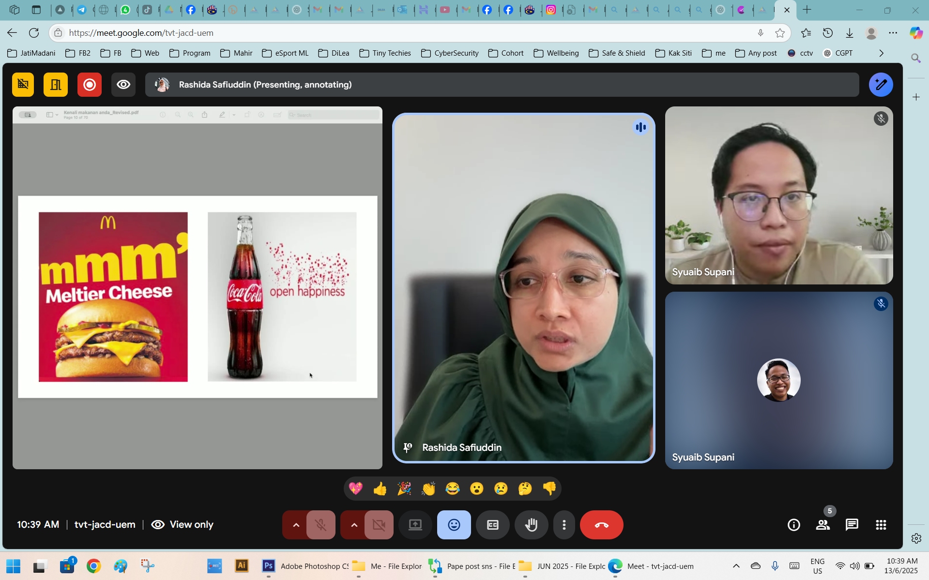929x580 pixels.
Task: Click View only label
Action: coord(191,524)
